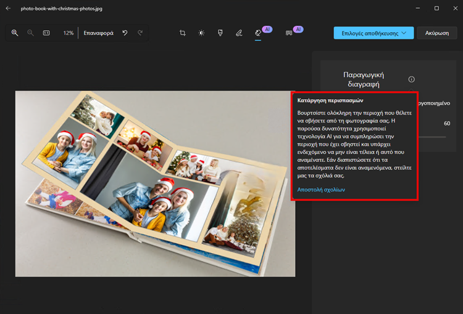Click the 12% zoom percentage field
463x314 pixels.
(x=68, y=33)
